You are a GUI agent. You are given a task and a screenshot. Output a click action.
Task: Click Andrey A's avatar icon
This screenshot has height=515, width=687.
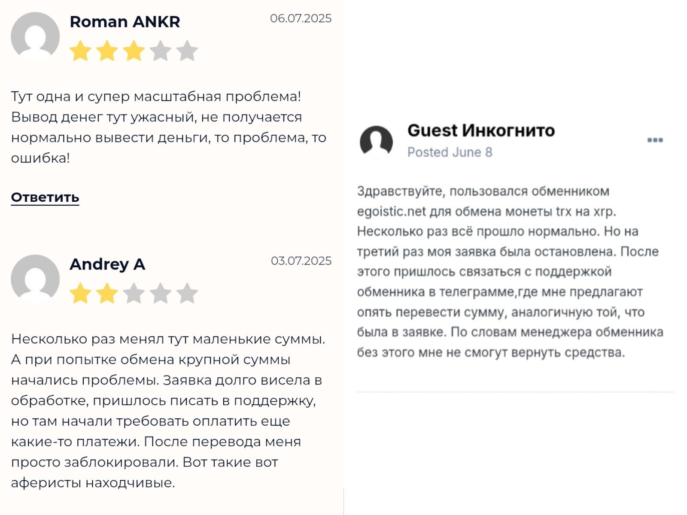coord(35,279)
